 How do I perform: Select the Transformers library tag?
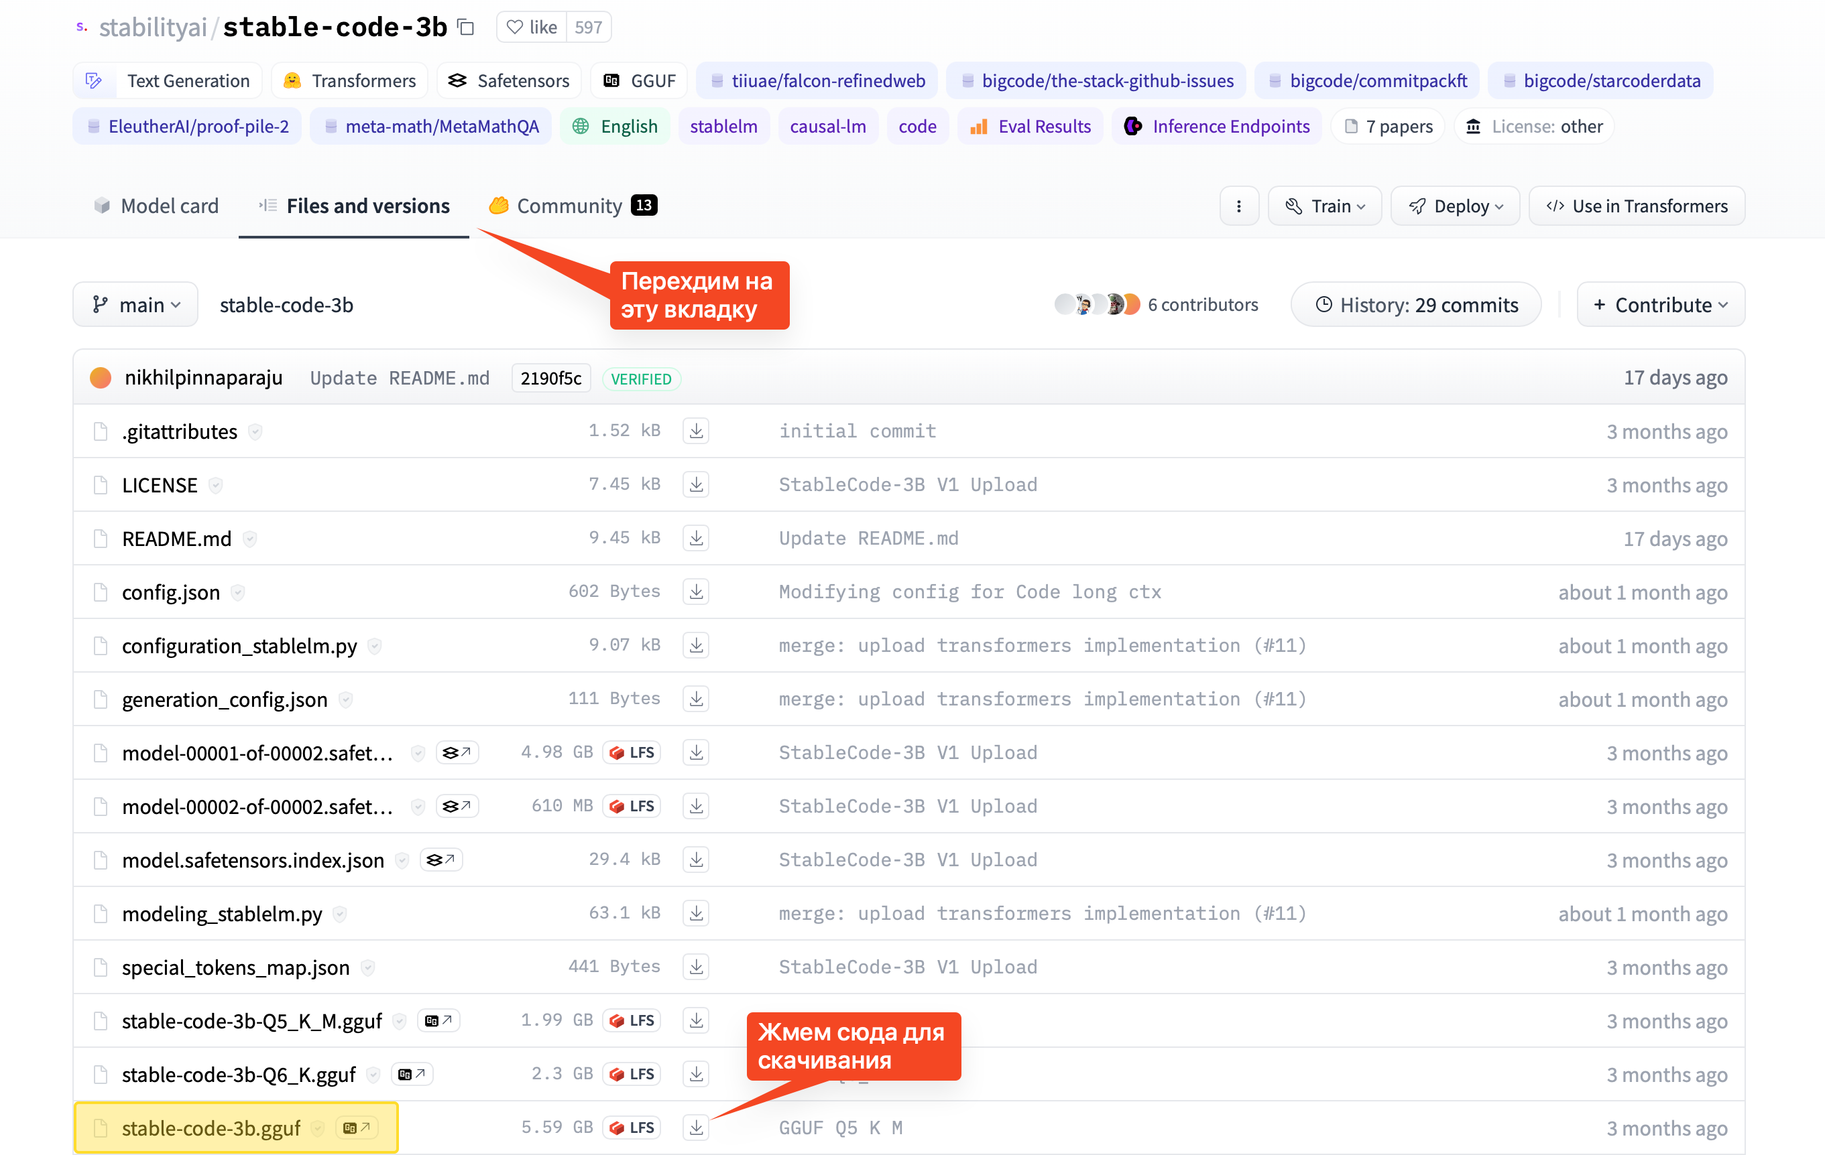click(349, 81)
